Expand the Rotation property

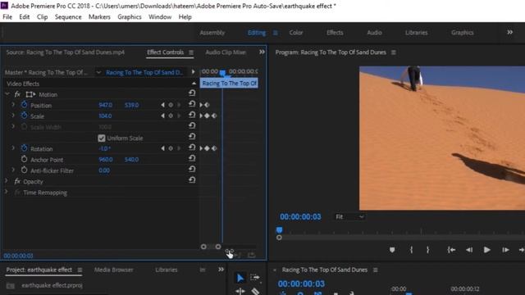(13, 147)
